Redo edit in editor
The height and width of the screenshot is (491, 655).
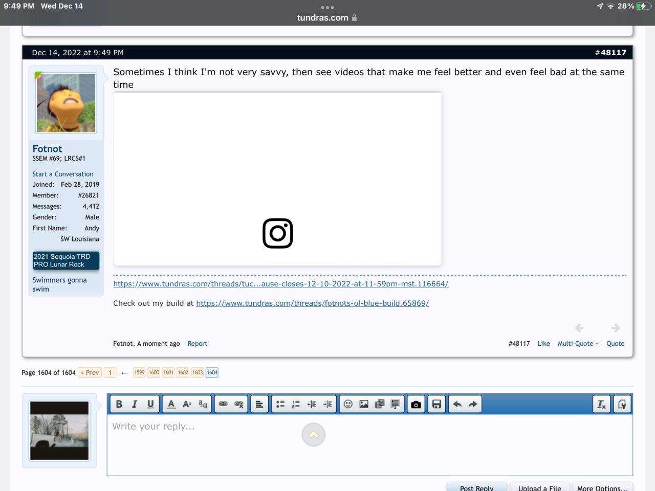473,404
